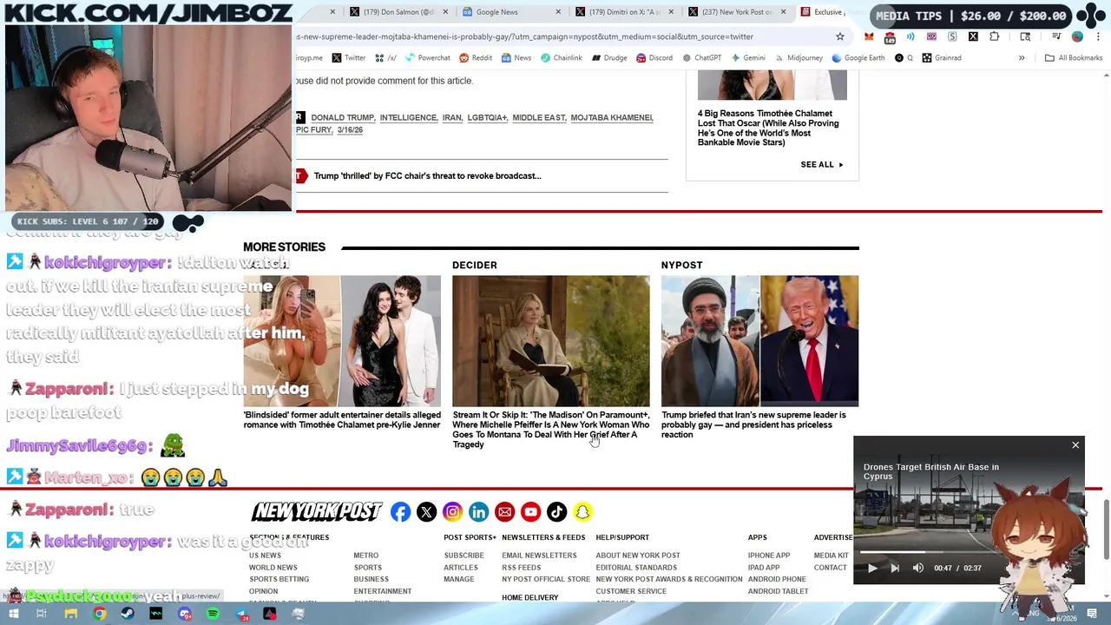
Task: Open the Discord bookmark
Action: pyautogui.click(x=654, y=58)
